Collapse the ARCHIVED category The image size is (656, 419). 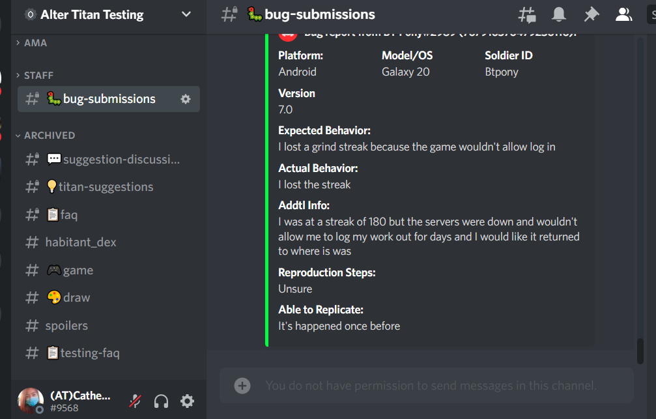(x=49, y=136)
